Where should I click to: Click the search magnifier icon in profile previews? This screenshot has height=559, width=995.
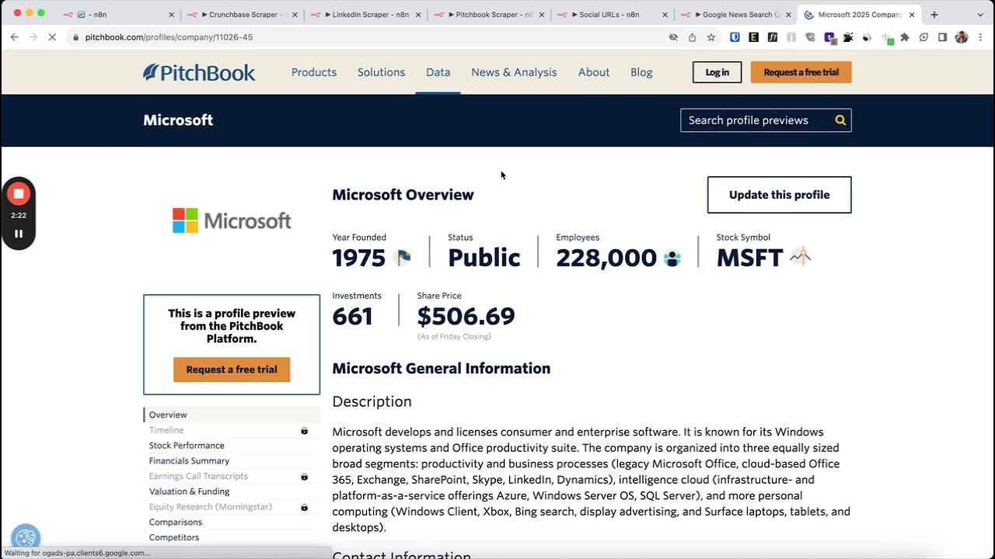tap(840, 120)
